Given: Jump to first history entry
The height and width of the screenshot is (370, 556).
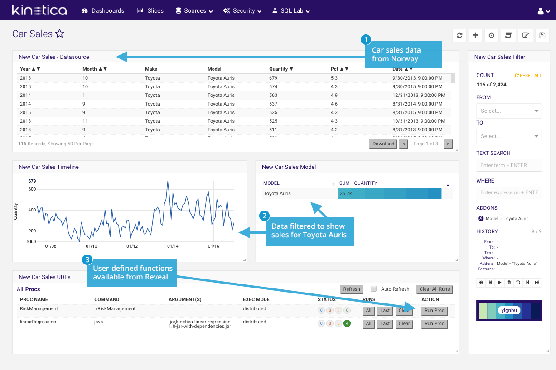Looking at the screenshot, I should (x=481, y=283).
